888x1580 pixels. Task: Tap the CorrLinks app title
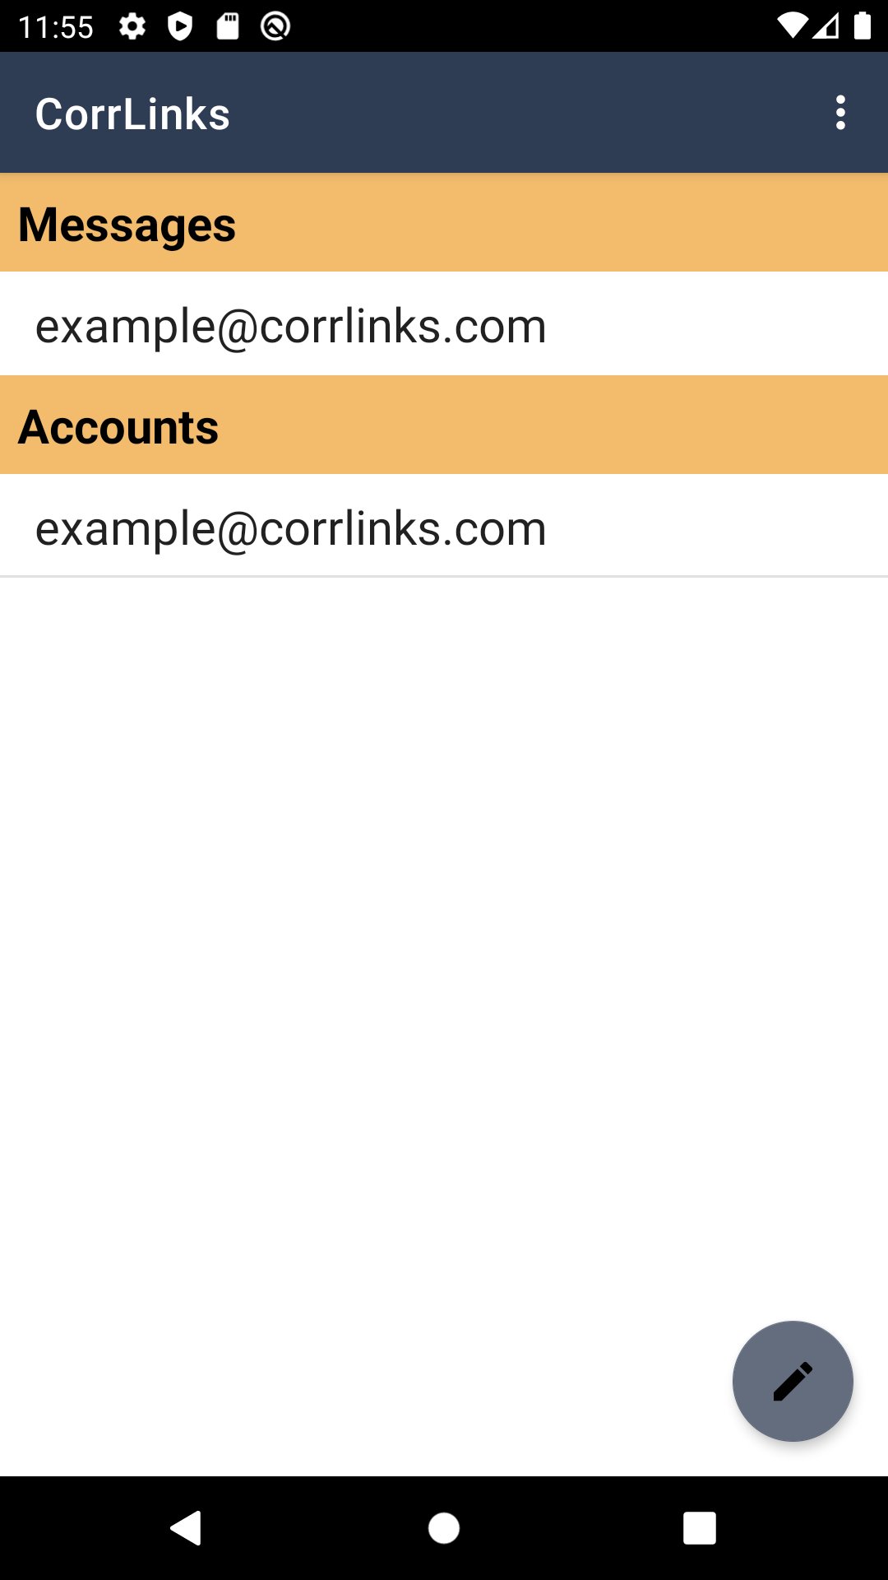tap(132, 114)
